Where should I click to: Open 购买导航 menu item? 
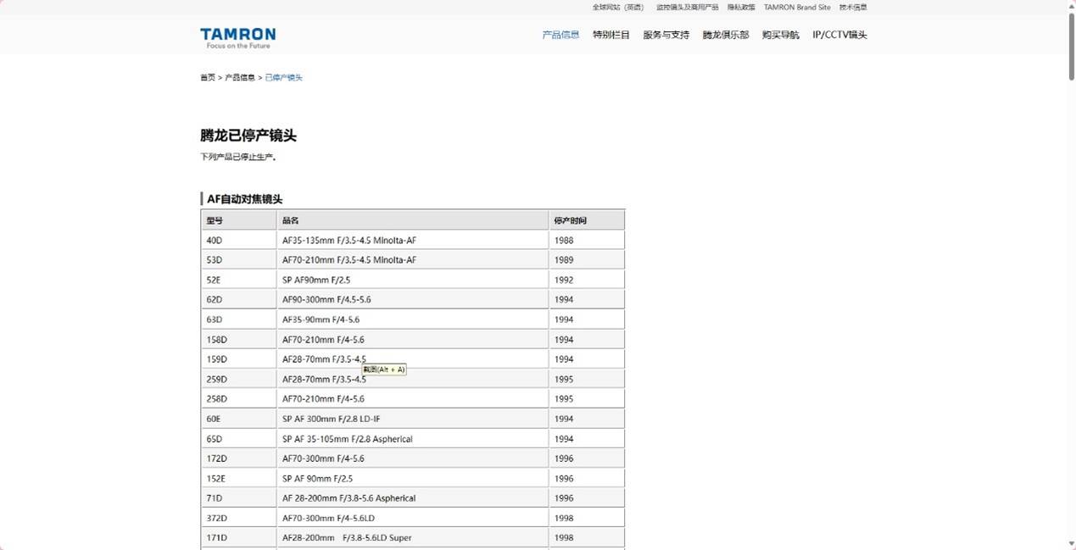[x=780, y=35]
